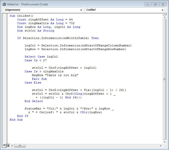Click the MsgBox "Table is too big" line
The width and height of the screenshot is (169, 150).
point(55,75)
